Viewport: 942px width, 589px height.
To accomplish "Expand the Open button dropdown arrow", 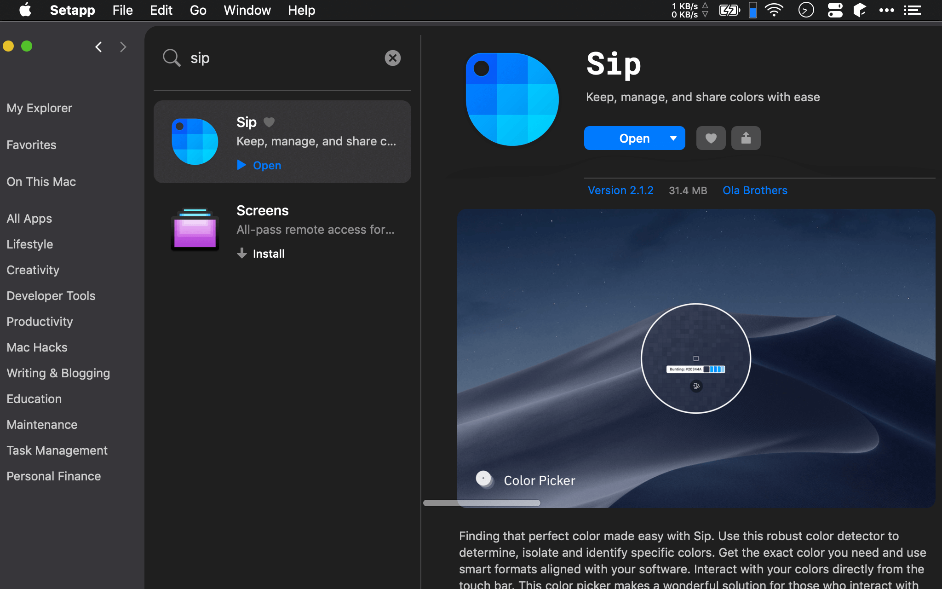I will 673,138.
